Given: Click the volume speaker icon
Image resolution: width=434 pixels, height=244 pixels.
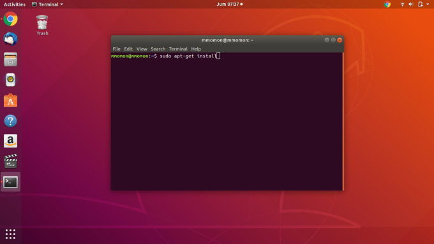Looking at the screenshot, I should 411,4.
